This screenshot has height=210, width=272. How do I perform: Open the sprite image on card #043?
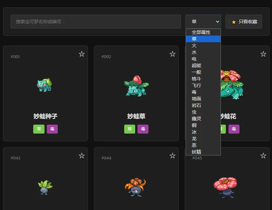pos(45,187)
